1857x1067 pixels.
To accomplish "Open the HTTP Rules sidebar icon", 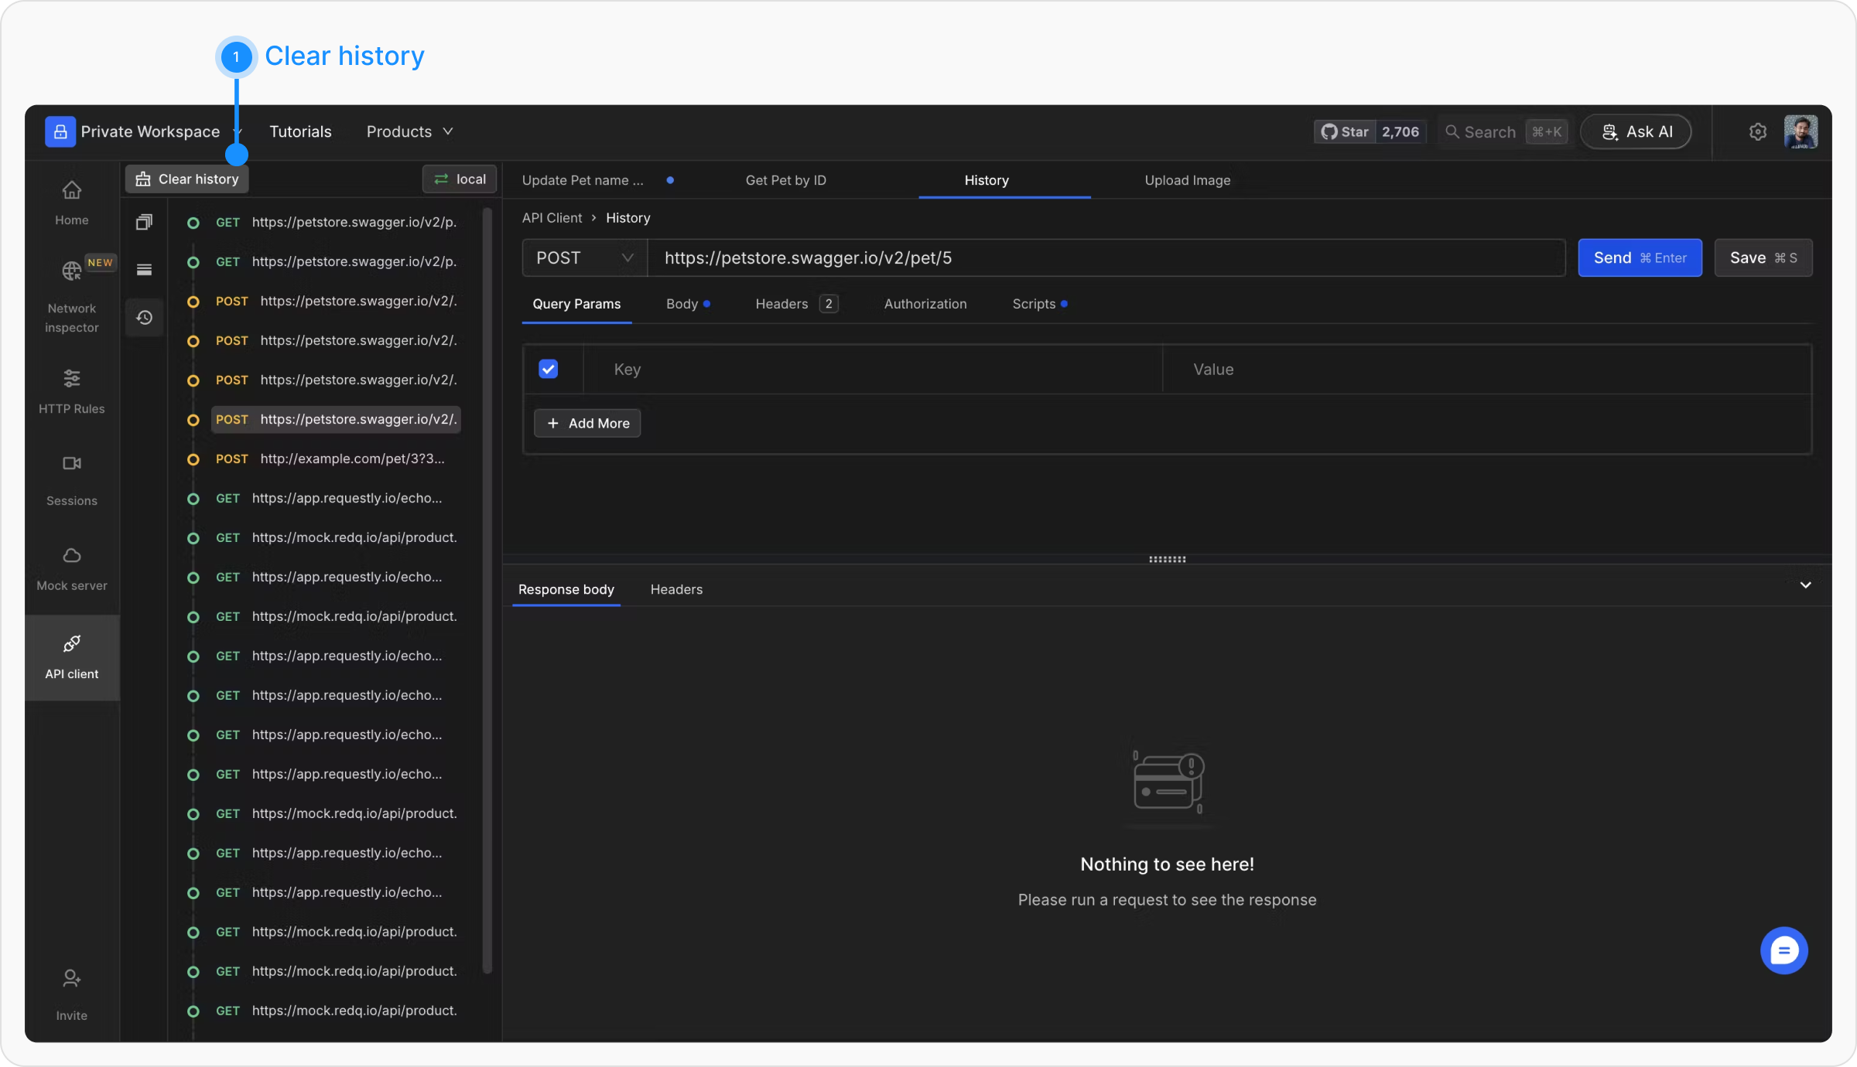I will click(71, 379).
